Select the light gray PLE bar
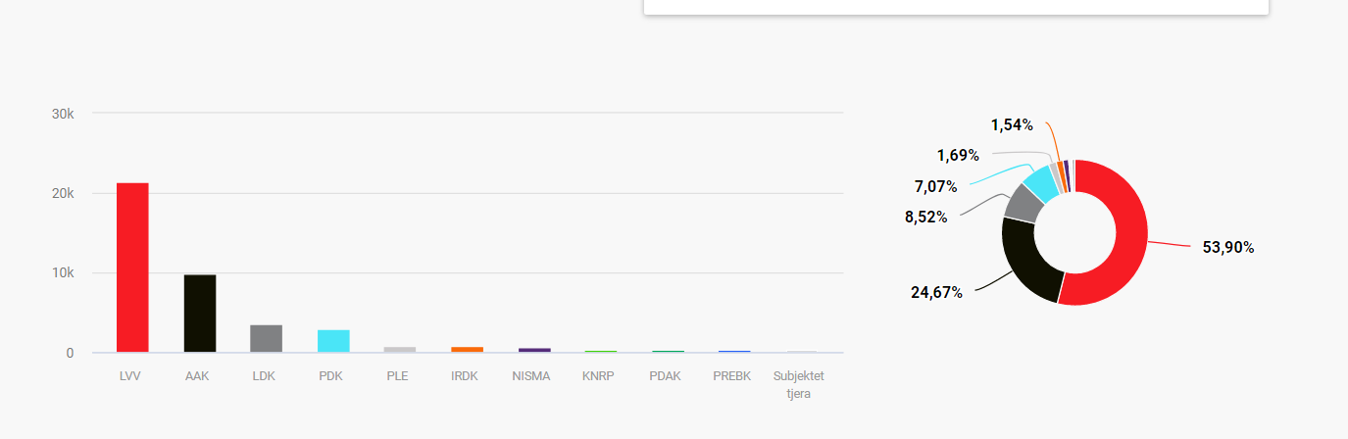Image resolution: width=1348 pixels, height=439 pixels. click(400, 349)
